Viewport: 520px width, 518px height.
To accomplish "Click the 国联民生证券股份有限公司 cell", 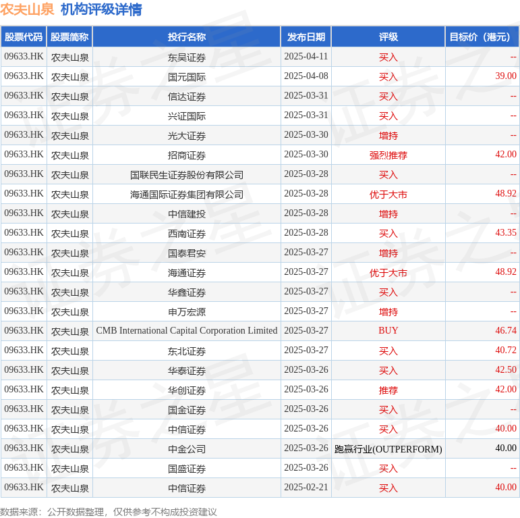I will point(187,175).
